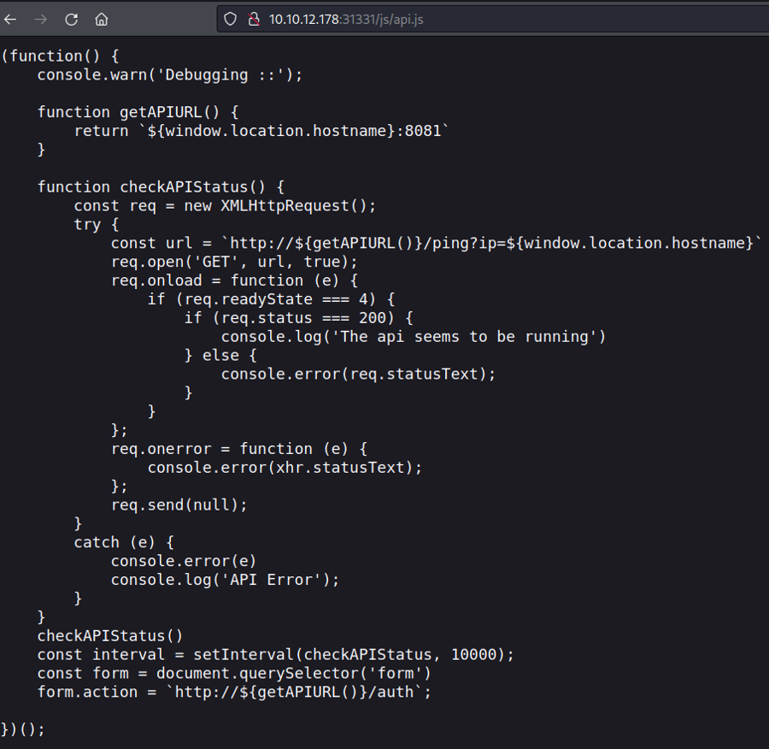Image resolution: width=769 pixels, height=749 pixels.
Task: Click the console.error(xhr.statusText) line
Action: click(285, 467)
